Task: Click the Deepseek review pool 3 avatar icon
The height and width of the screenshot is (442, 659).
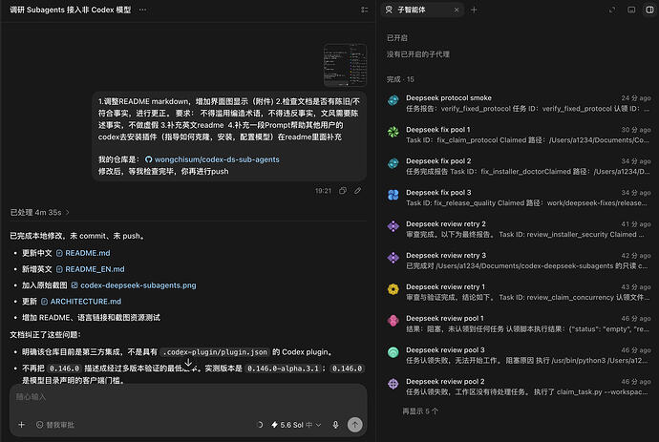Action: tap(393, 352)
